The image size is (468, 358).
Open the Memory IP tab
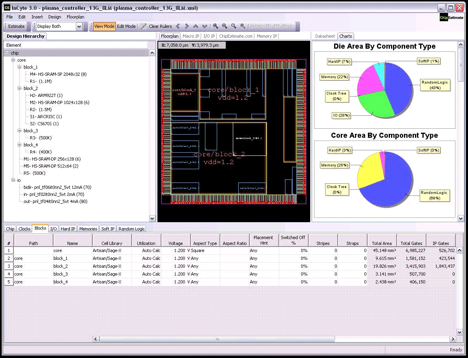[x=267, y=36]
